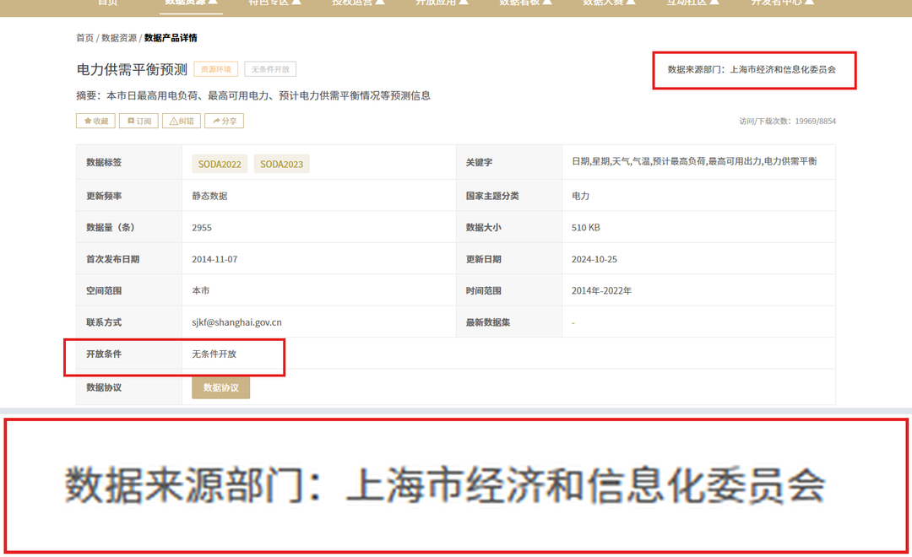Click the 空间范围 value 本市
The image size is (912, 557).
(201, 290)
